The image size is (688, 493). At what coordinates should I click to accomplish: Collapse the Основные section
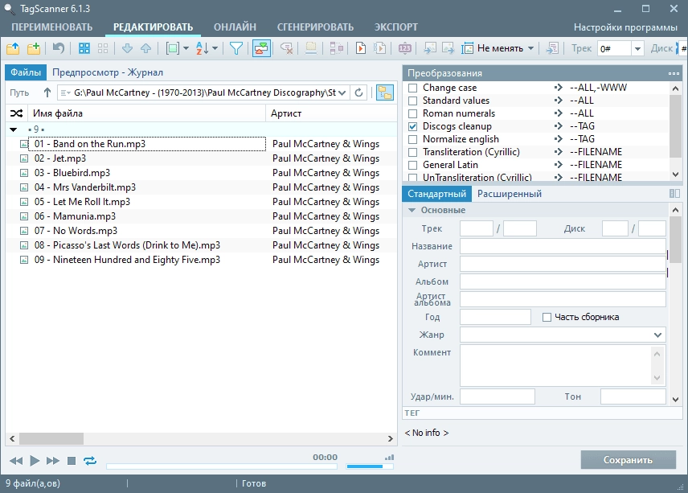412,210
